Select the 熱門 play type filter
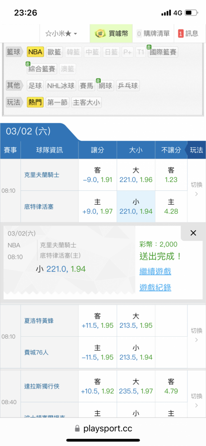The width and height of the screenshot is (206, 446). point(35,103)
